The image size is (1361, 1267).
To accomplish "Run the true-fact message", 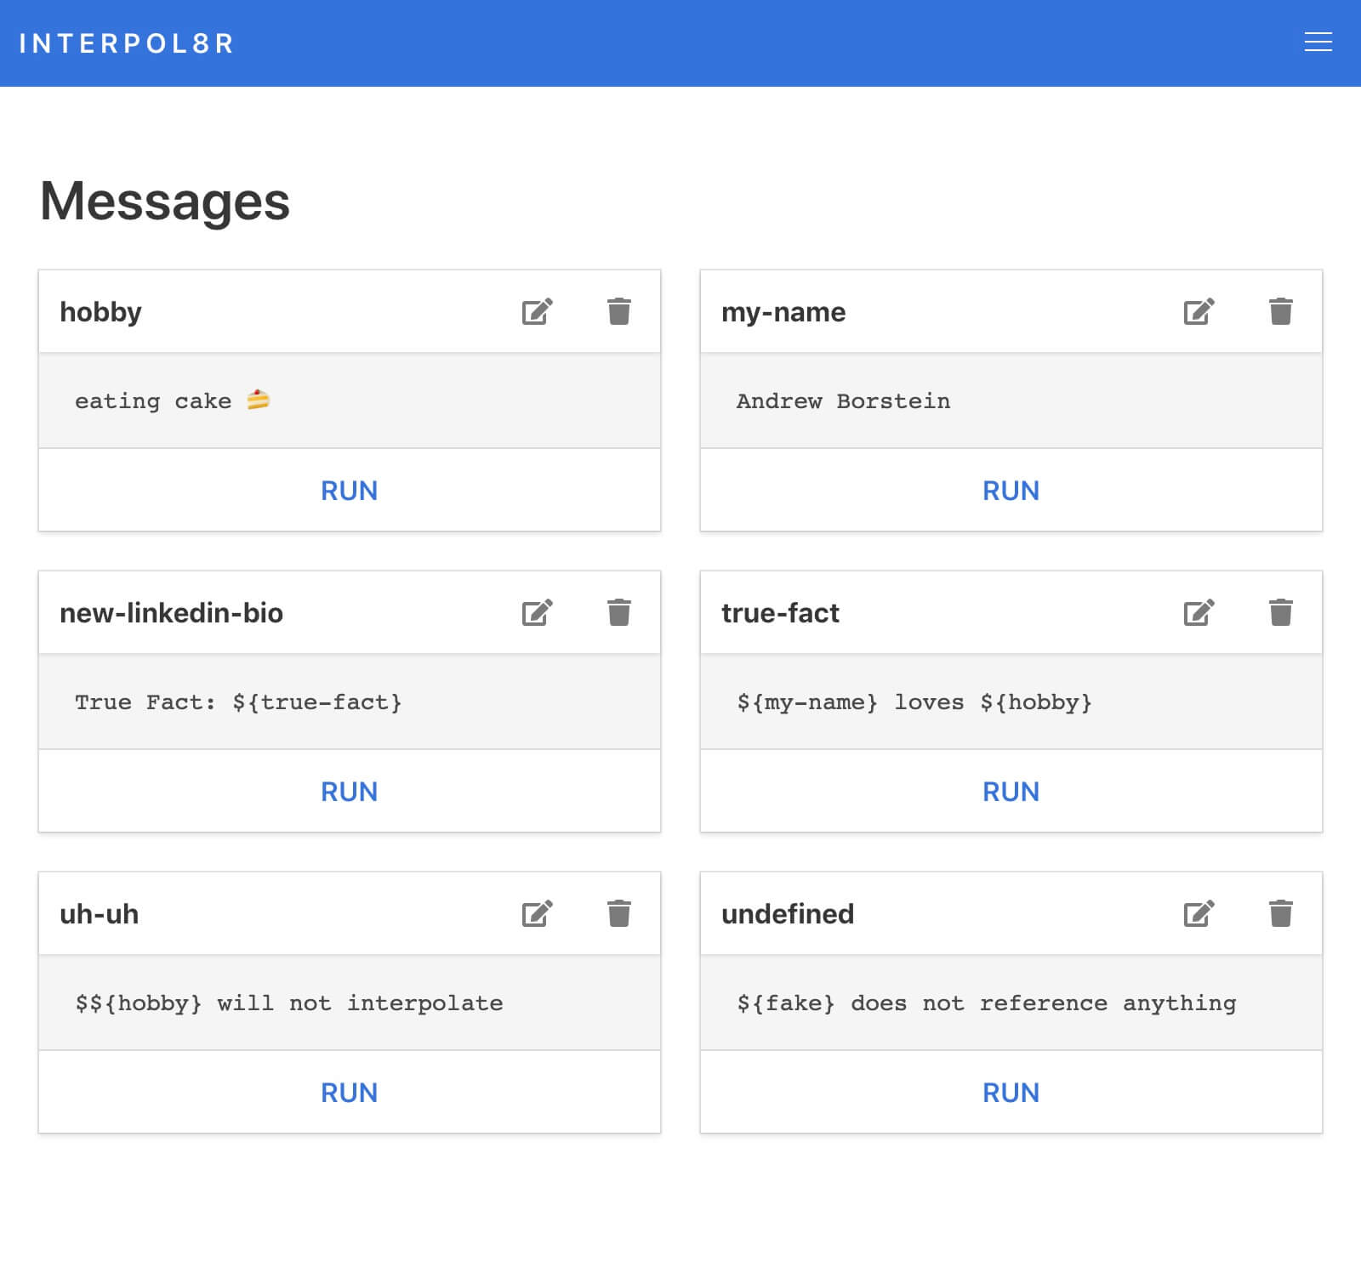I will coord(1011,792).
